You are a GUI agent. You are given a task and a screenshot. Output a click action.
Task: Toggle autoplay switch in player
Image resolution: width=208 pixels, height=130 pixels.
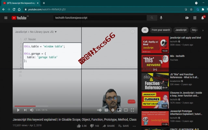tap(99, 110)
